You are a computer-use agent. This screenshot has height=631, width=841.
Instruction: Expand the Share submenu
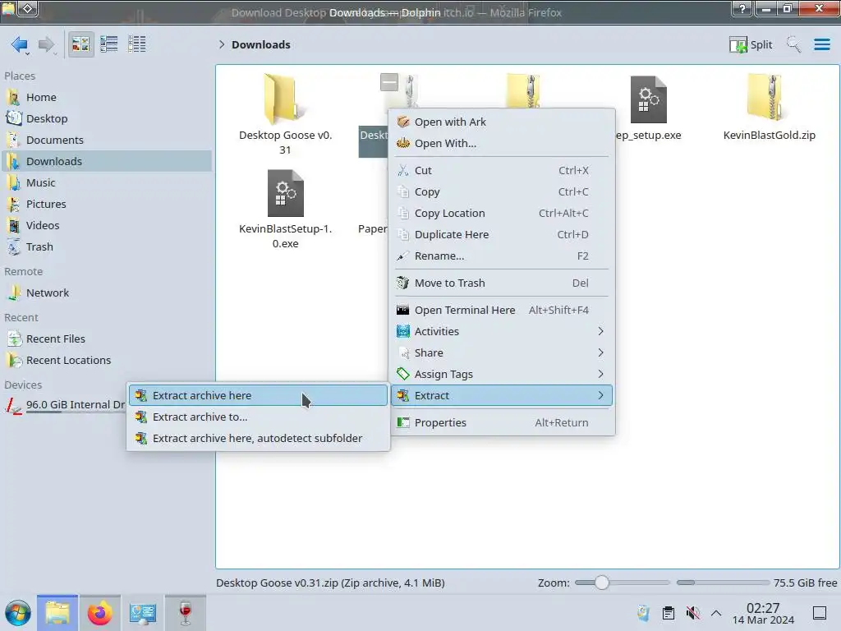(x=503, y=353)
